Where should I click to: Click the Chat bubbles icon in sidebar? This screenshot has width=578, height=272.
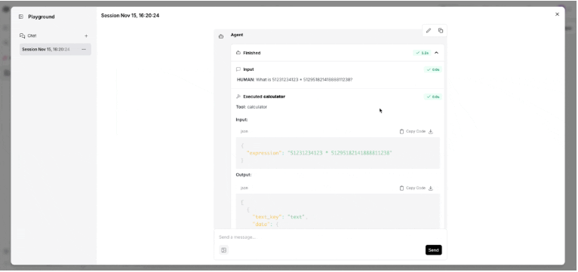click(22, 35)
